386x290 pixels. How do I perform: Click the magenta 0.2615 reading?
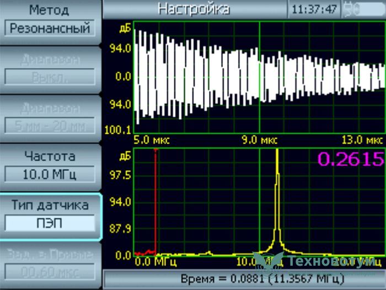[350, 159]
